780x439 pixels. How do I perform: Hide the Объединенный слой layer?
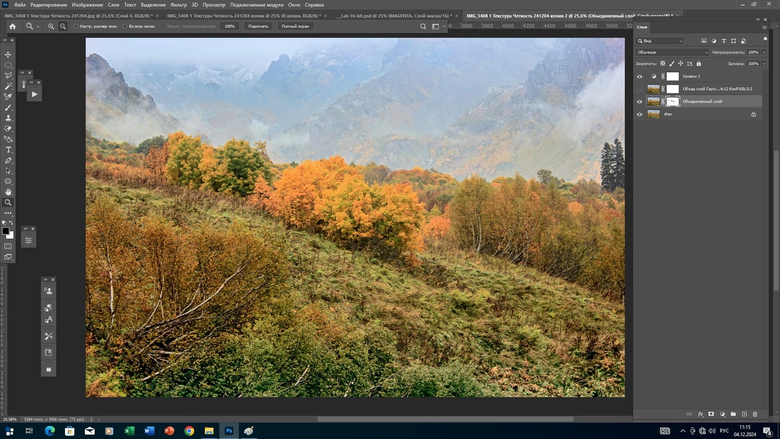(640, 101)
